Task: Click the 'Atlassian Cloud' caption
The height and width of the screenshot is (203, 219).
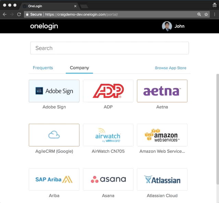Action: 162,195
